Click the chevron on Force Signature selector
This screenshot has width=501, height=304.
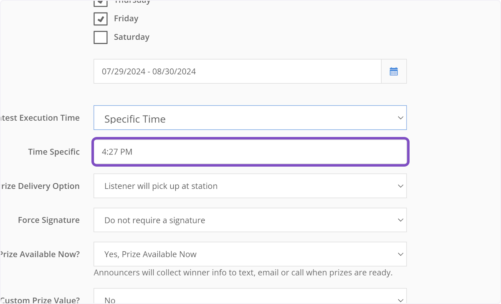click(400, 220)
